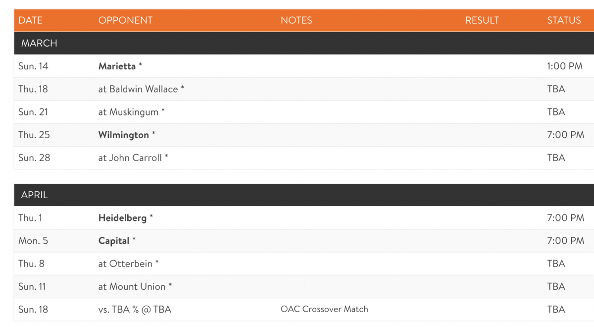The width and height of the screenshot is (594, 327).
Task: Sort by the DATE column header
Action: coord(31,20)
